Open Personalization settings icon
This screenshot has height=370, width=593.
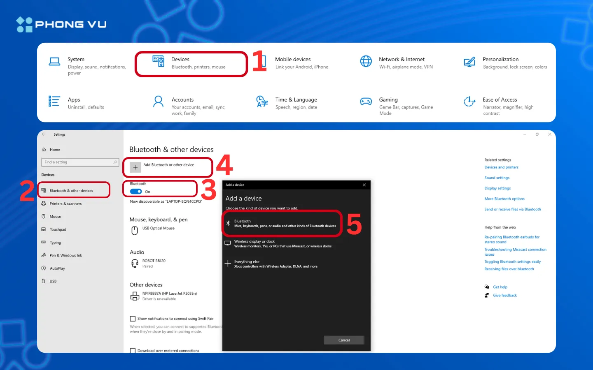[x=469, y=62]
